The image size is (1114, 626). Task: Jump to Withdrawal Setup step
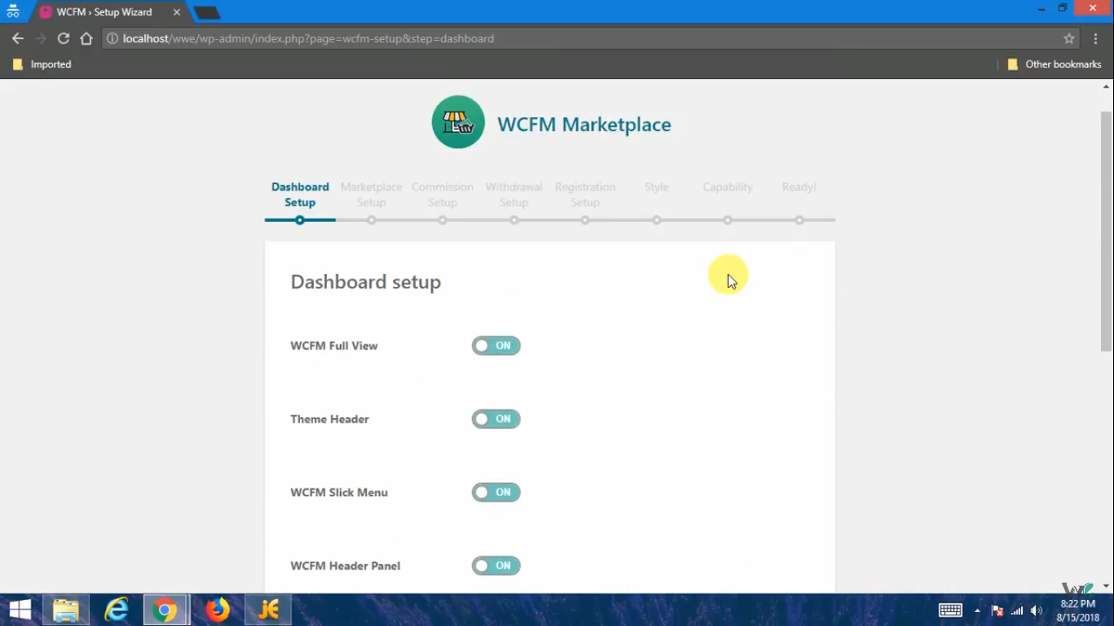point(514,195)
